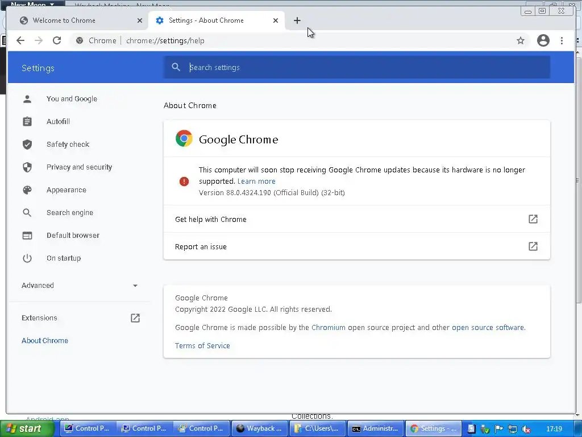Click Settings Chrome taskbar button

pos(434,428)
